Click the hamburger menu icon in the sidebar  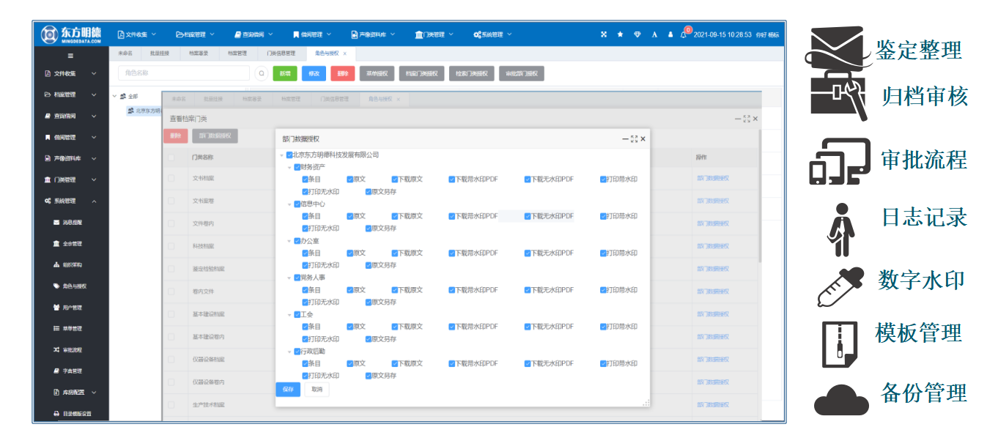click(70, 56)
